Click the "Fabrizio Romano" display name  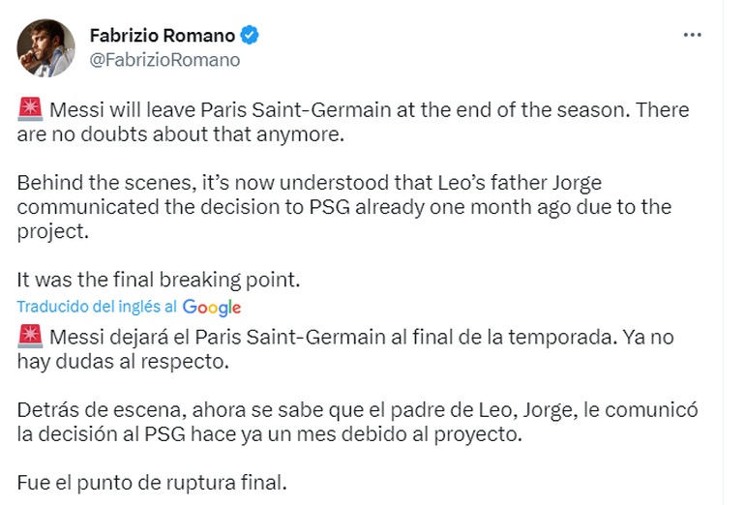(162, 36)
